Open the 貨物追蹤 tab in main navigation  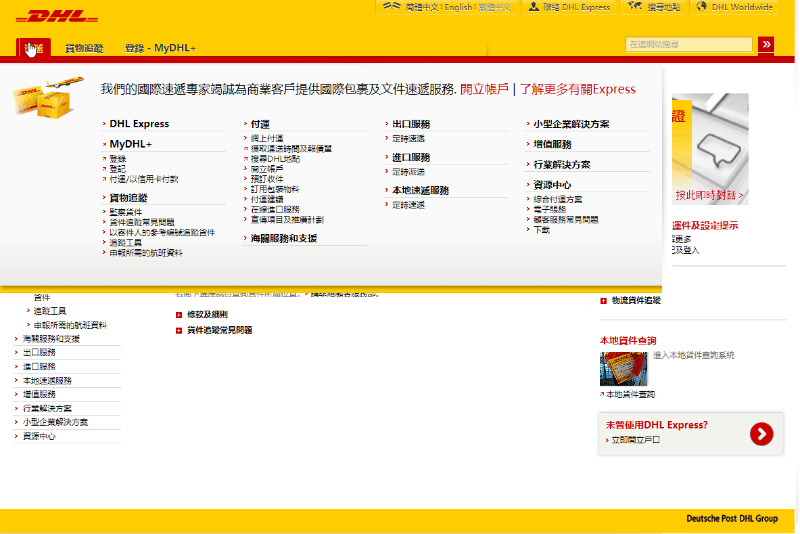click(84, 49)
